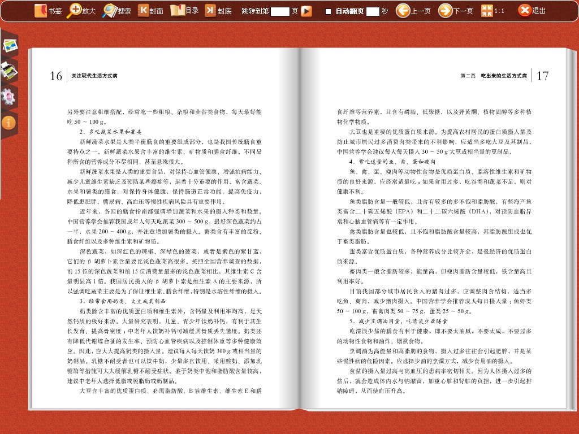Click the line starting 食盐的摄入量过高
Viewport: 579px width, 434px height.
click(x=440, y=371)
